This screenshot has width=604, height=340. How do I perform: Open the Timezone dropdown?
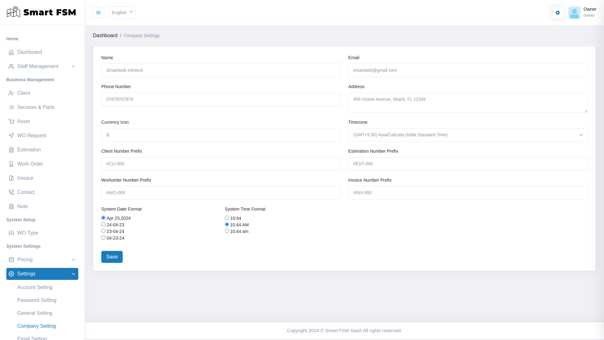(467, 135)
